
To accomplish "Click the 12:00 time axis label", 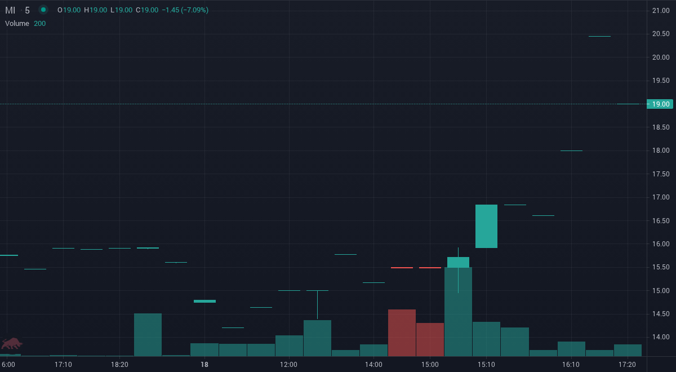I will click(289, 365).
